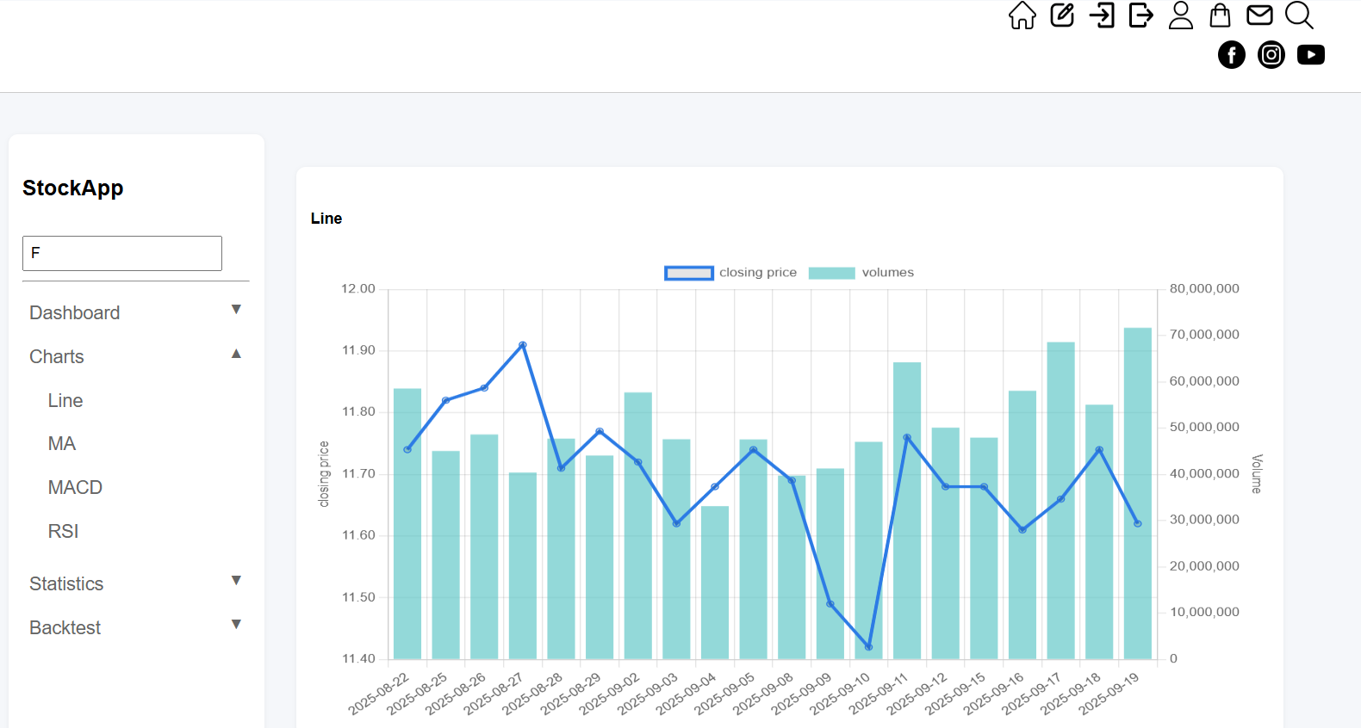Image resolution: width=1361 pixels, height=728 pixels.
Task: Expand the Backtest menu arrow
Action: pyautogui.click(x=236, y=625)
